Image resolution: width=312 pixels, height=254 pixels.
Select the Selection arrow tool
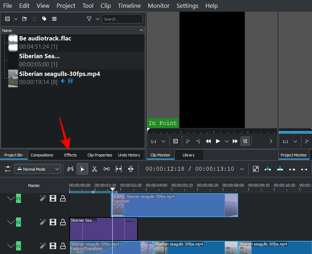tap(82, 169)
